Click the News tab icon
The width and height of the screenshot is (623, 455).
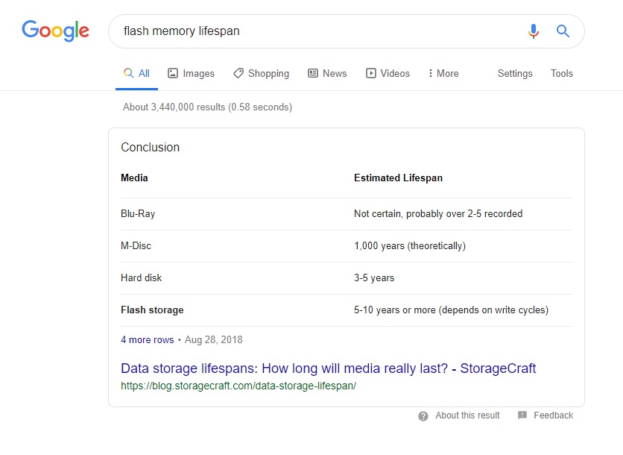point(313,73)
